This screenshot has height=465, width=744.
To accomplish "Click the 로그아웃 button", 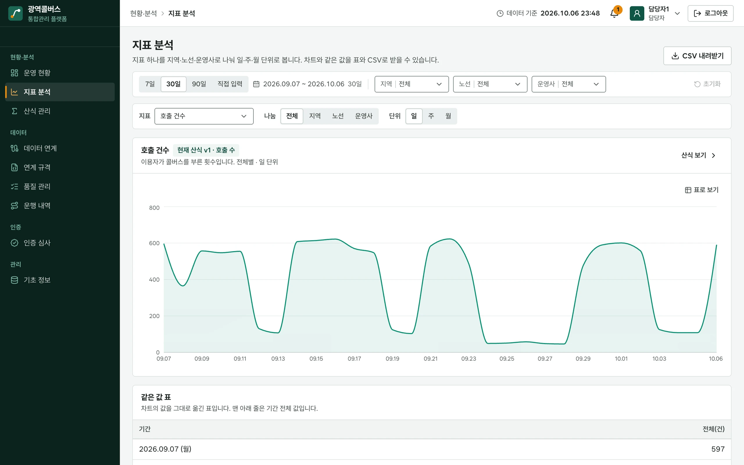I will tap(710, 13).
